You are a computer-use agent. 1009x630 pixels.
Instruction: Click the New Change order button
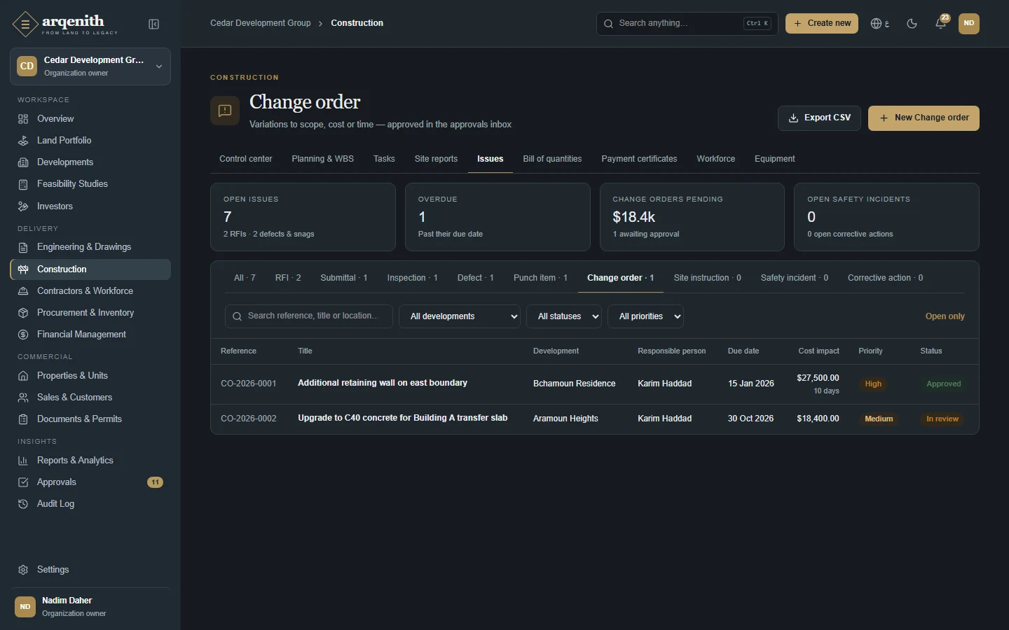pos(924,118)
